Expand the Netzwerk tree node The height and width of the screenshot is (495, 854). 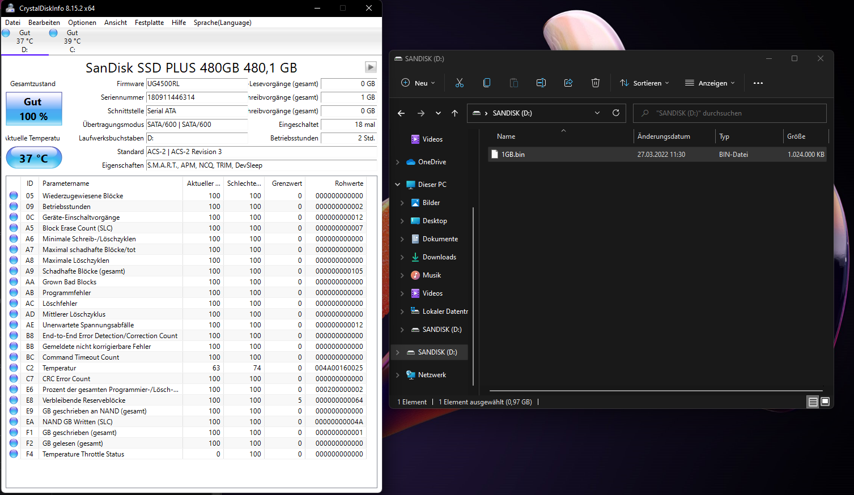tap(397, 375)
